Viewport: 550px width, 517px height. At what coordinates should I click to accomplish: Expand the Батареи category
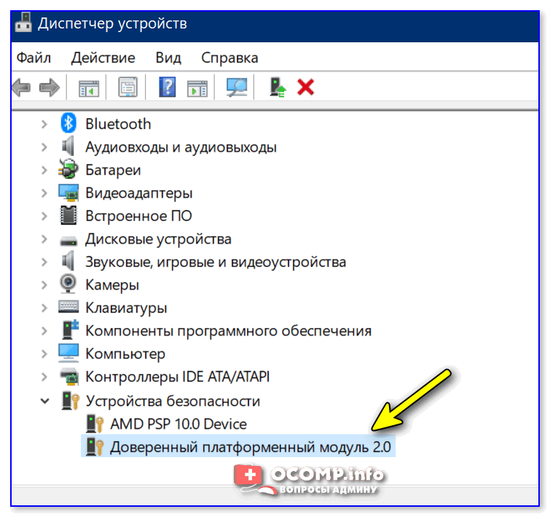click(44, 170)
